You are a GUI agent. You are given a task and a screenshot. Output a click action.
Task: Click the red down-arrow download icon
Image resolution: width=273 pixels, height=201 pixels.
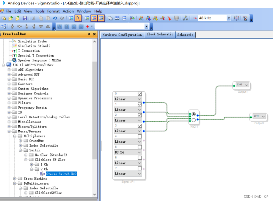pyautogui.click(x=170, y=18)
